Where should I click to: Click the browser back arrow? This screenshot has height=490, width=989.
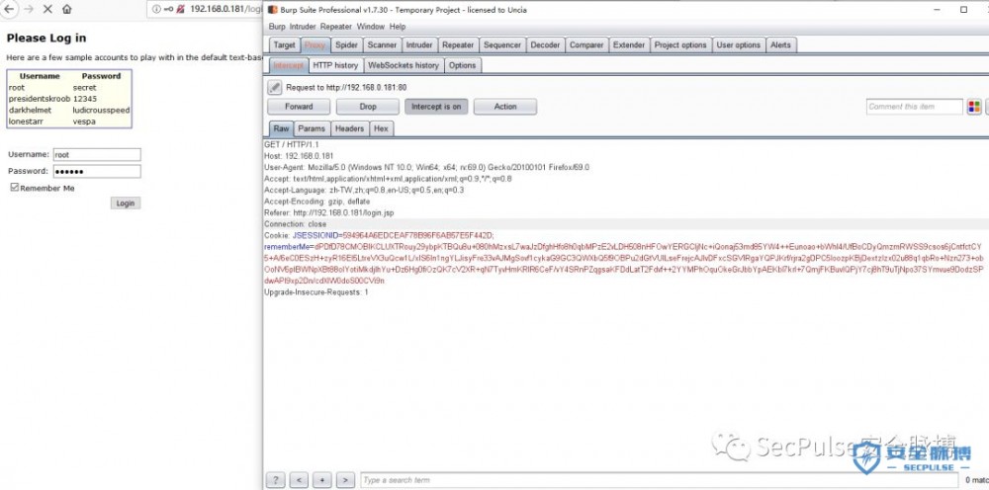(9, 10)
